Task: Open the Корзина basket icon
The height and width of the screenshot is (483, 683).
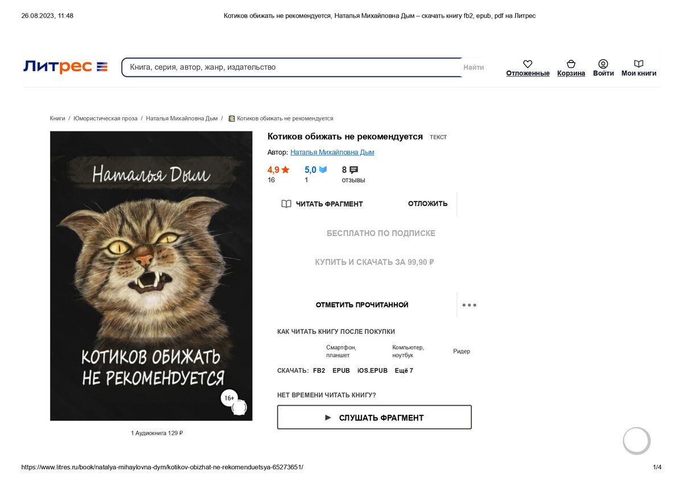Action: coord(571,64)
